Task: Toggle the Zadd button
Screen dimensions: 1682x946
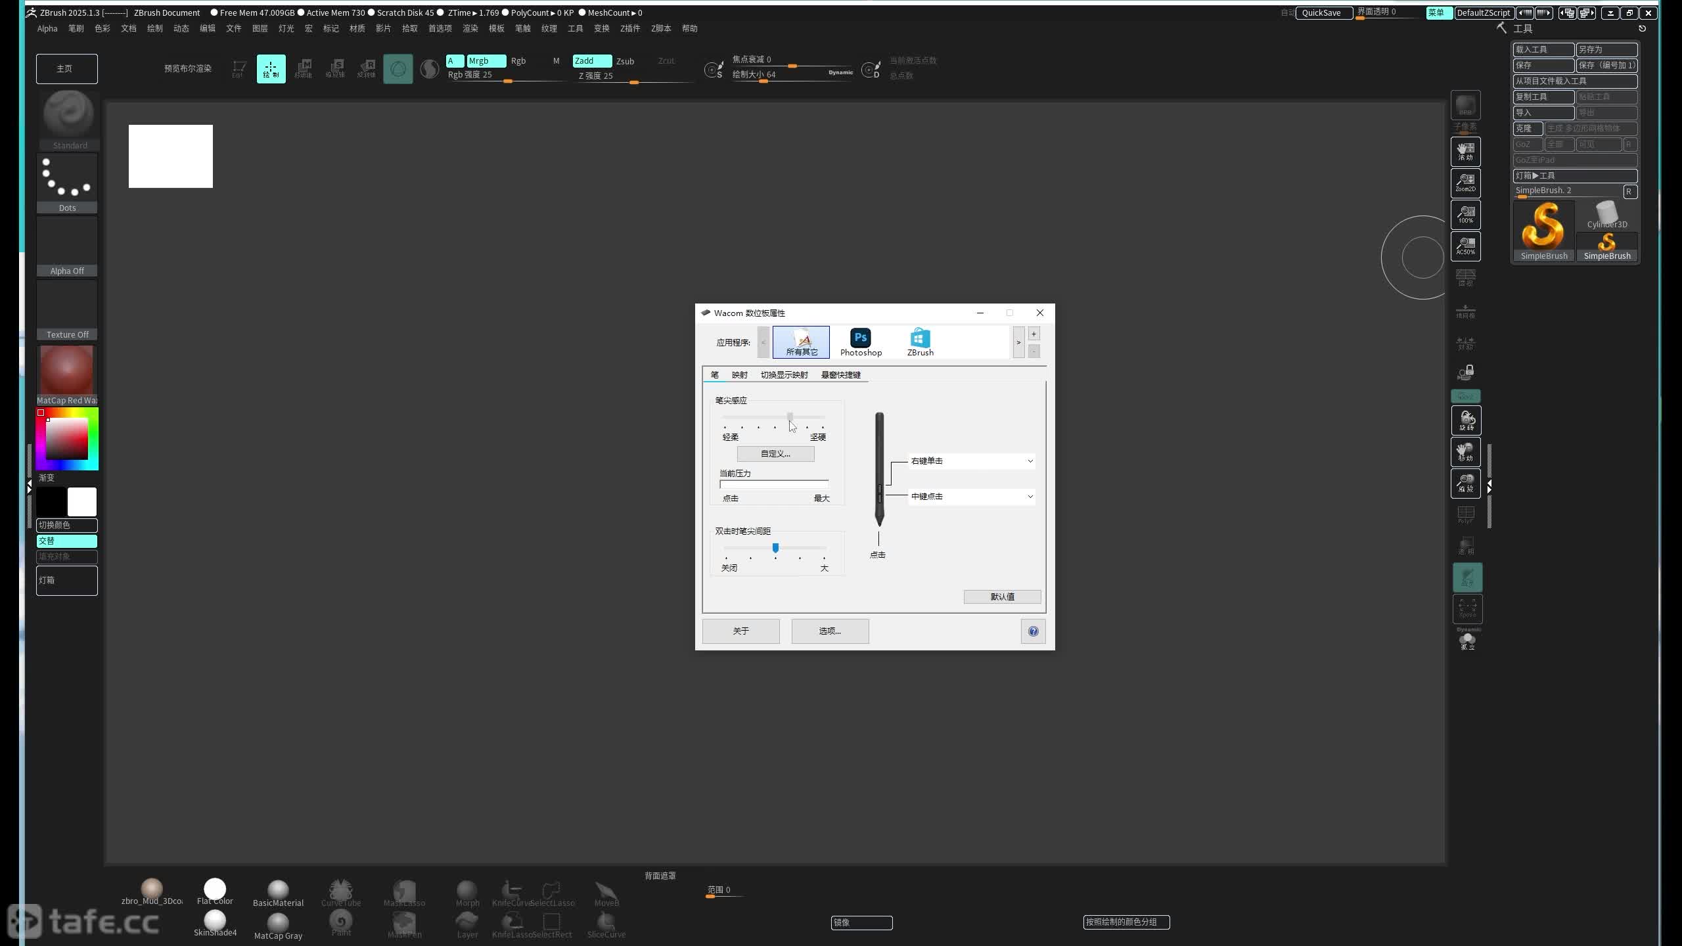Action: pos(592,61)
